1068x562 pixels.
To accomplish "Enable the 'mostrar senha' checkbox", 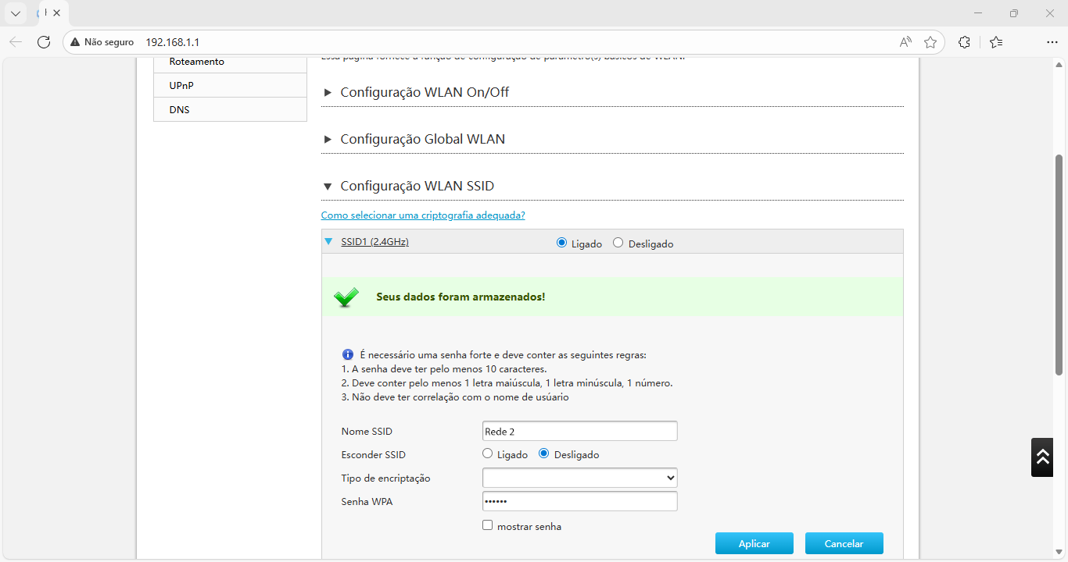I will (x=487, y=526).
